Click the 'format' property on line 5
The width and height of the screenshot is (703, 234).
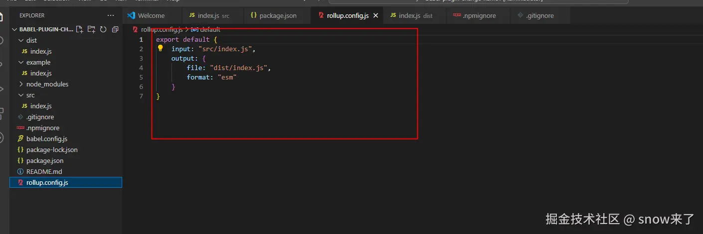coord(198,77)
